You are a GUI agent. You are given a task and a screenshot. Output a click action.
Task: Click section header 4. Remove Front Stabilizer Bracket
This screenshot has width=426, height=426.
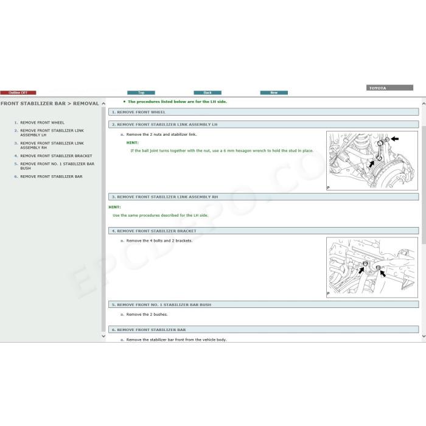[x=264, y=231]
